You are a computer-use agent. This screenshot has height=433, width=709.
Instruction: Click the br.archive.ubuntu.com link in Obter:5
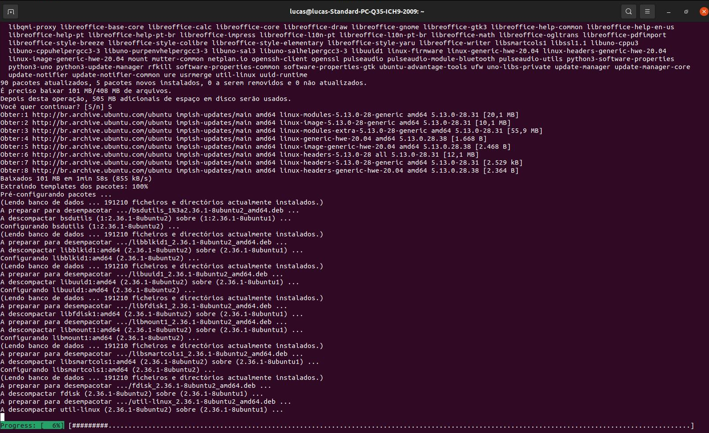102,146
